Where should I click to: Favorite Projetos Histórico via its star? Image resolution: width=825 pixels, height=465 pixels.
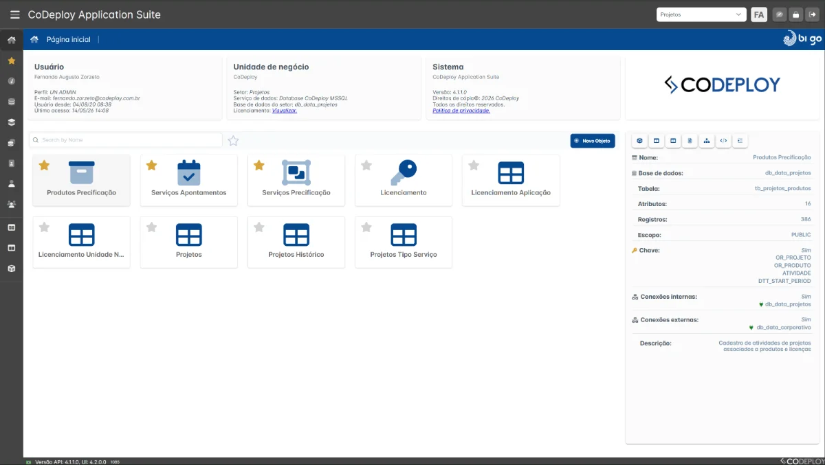(259, 227)
